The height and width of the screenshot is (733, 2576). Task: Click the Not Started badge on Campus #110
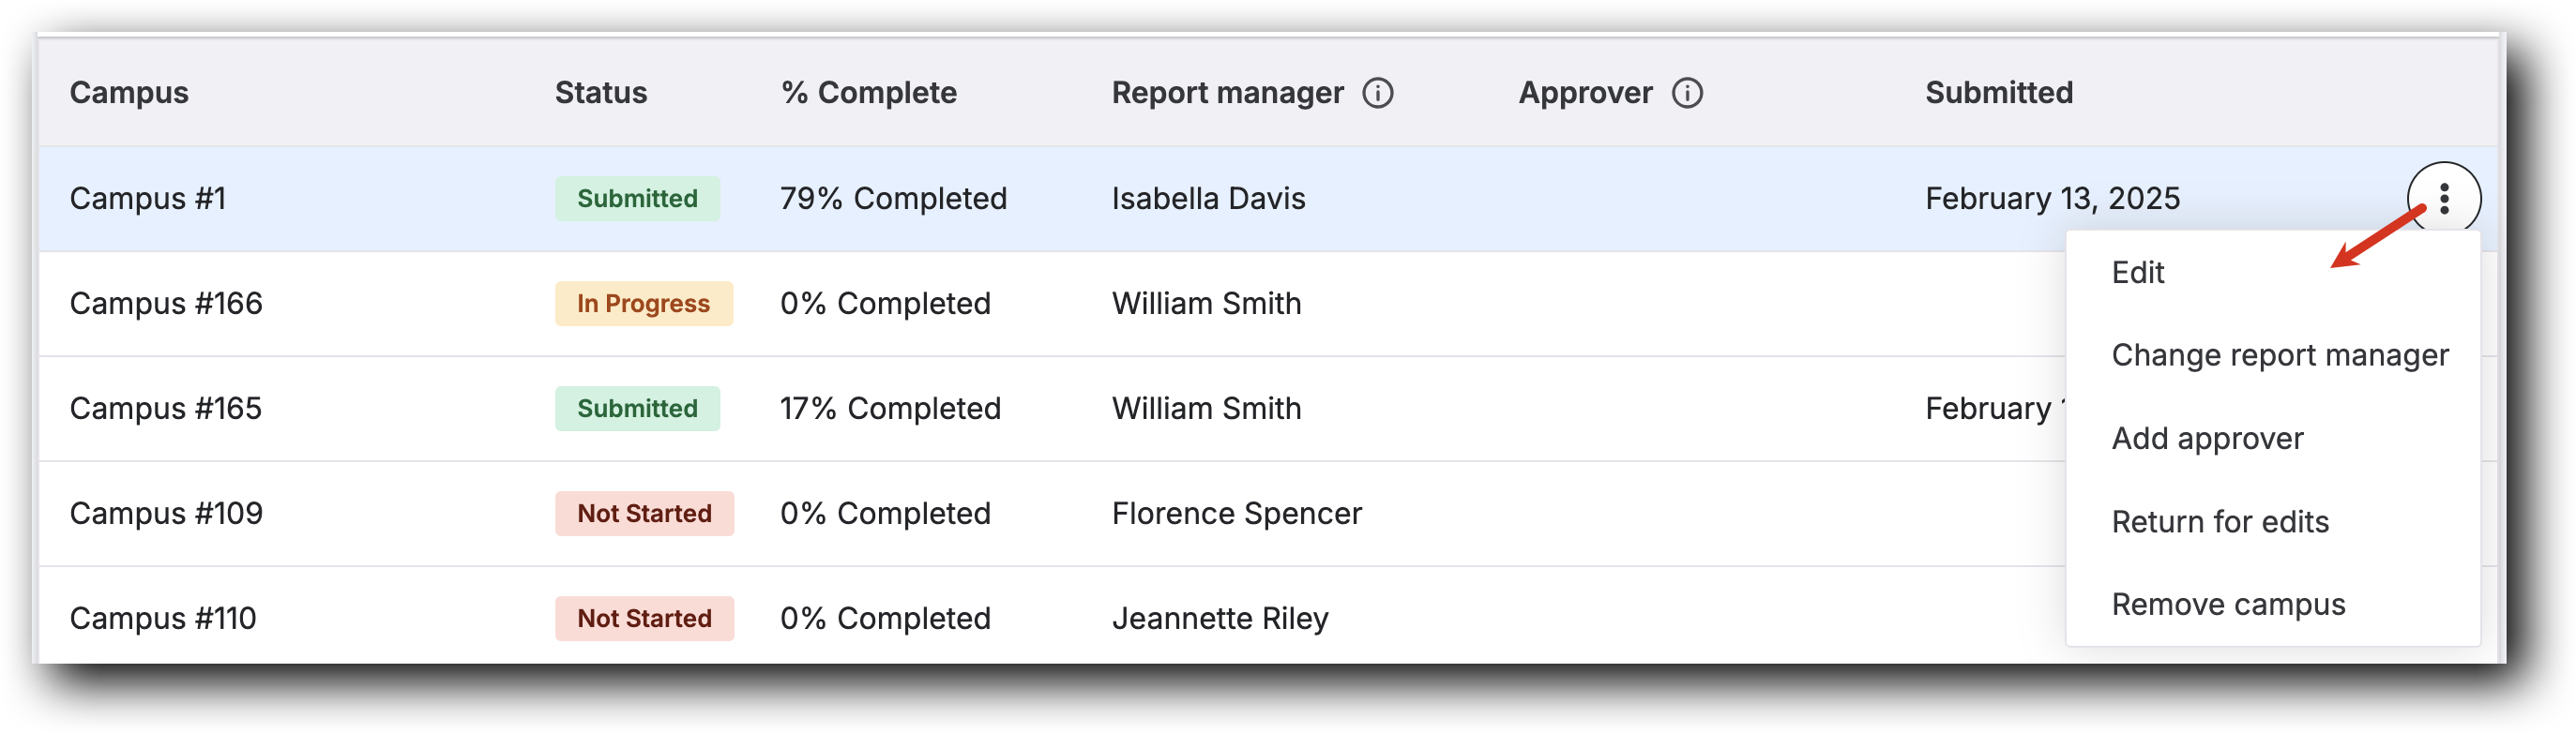pyautogui.click(x=643, y=618)
